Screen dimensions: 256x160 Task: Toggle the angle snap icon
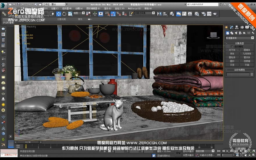tap(113, 14)
